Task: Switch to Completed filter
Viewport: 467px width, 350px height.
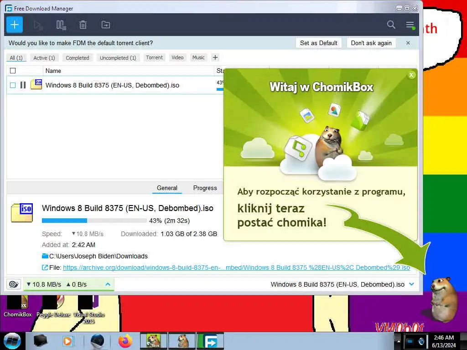Action: [78, 58]
